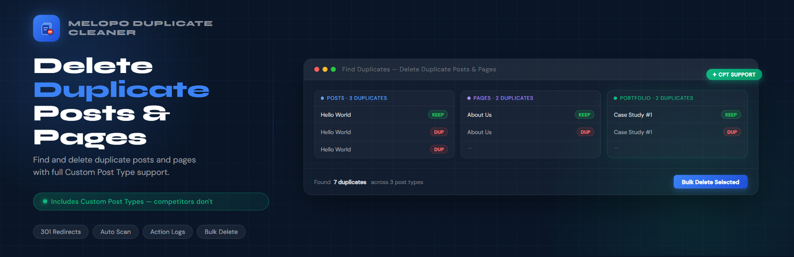Click the first 'Hello World' row text
The width and height of the screenshot is (794, 257).
pyautogui.click(x=336, y=115)
